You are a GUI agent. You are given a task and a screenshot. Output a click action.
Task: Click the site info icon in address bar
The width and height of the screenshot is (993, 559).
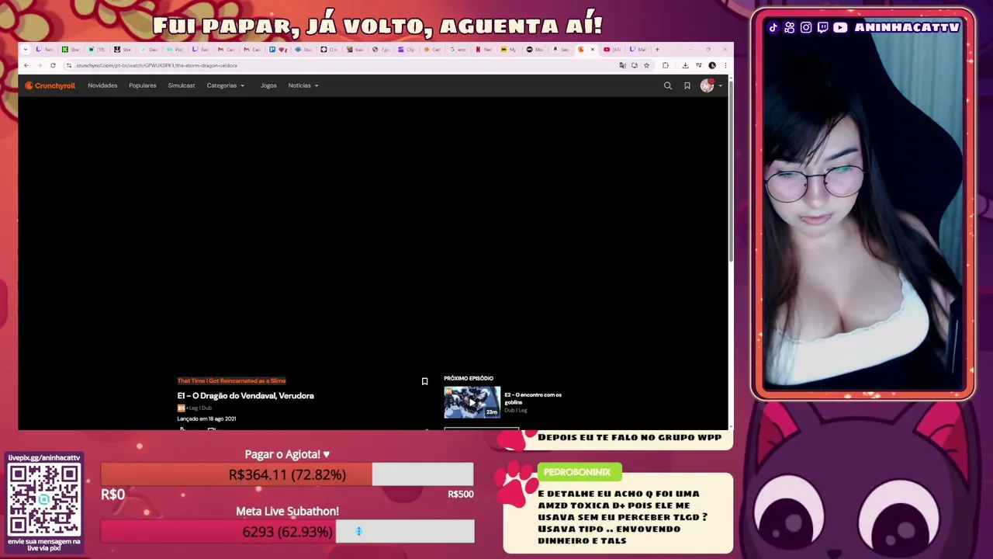pyautogui.click(x=69, y=65)
